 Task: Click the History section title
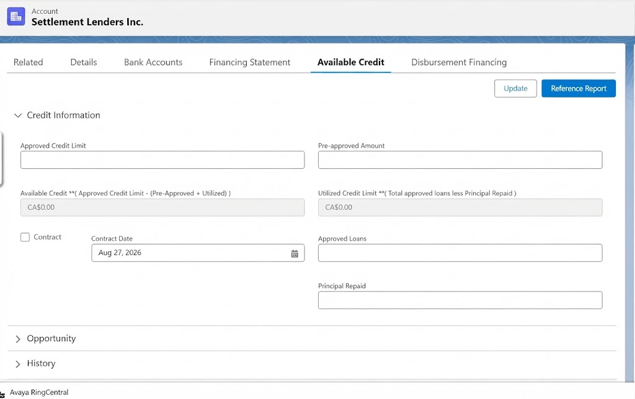42,364
